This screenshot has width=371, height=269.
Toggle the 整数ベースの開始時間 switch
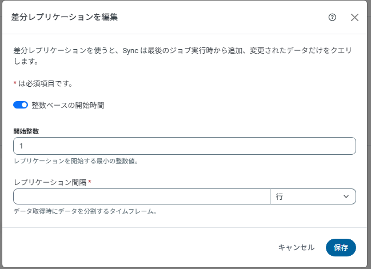click(x=21, y=105)
